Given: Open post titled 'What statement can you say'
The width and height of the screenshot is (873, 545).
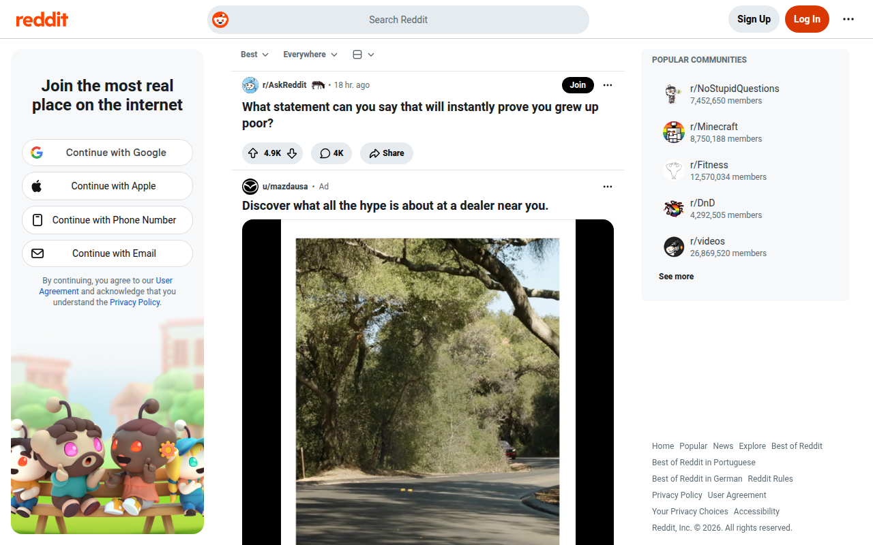Looking at the screenshot, I should point(420,115).
